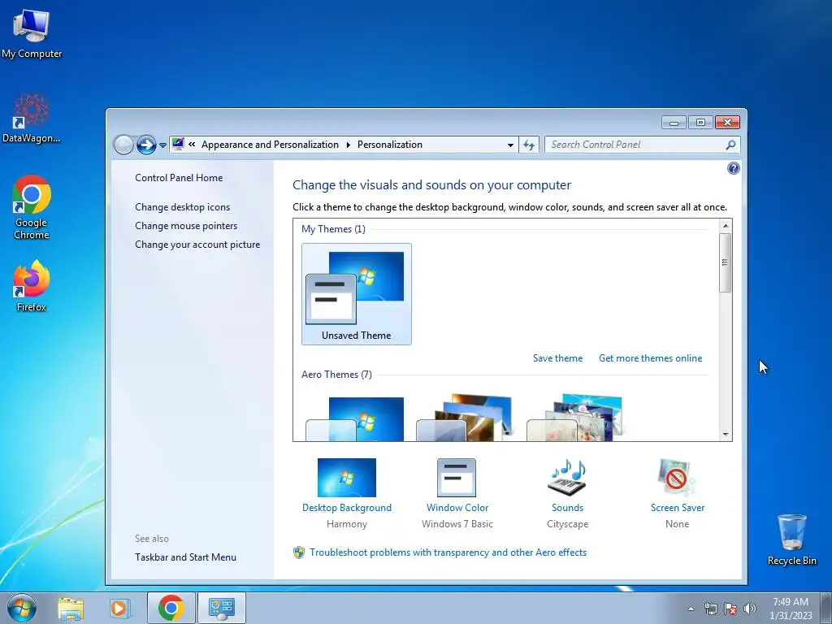Go to Control Panel Home
This screenshot has width=832, height=624.
click(x=179, y=178)
